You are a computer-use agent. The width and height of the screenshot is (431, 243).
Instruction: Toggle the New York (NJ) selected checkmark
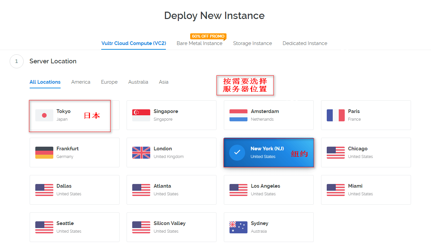point(237,152)
